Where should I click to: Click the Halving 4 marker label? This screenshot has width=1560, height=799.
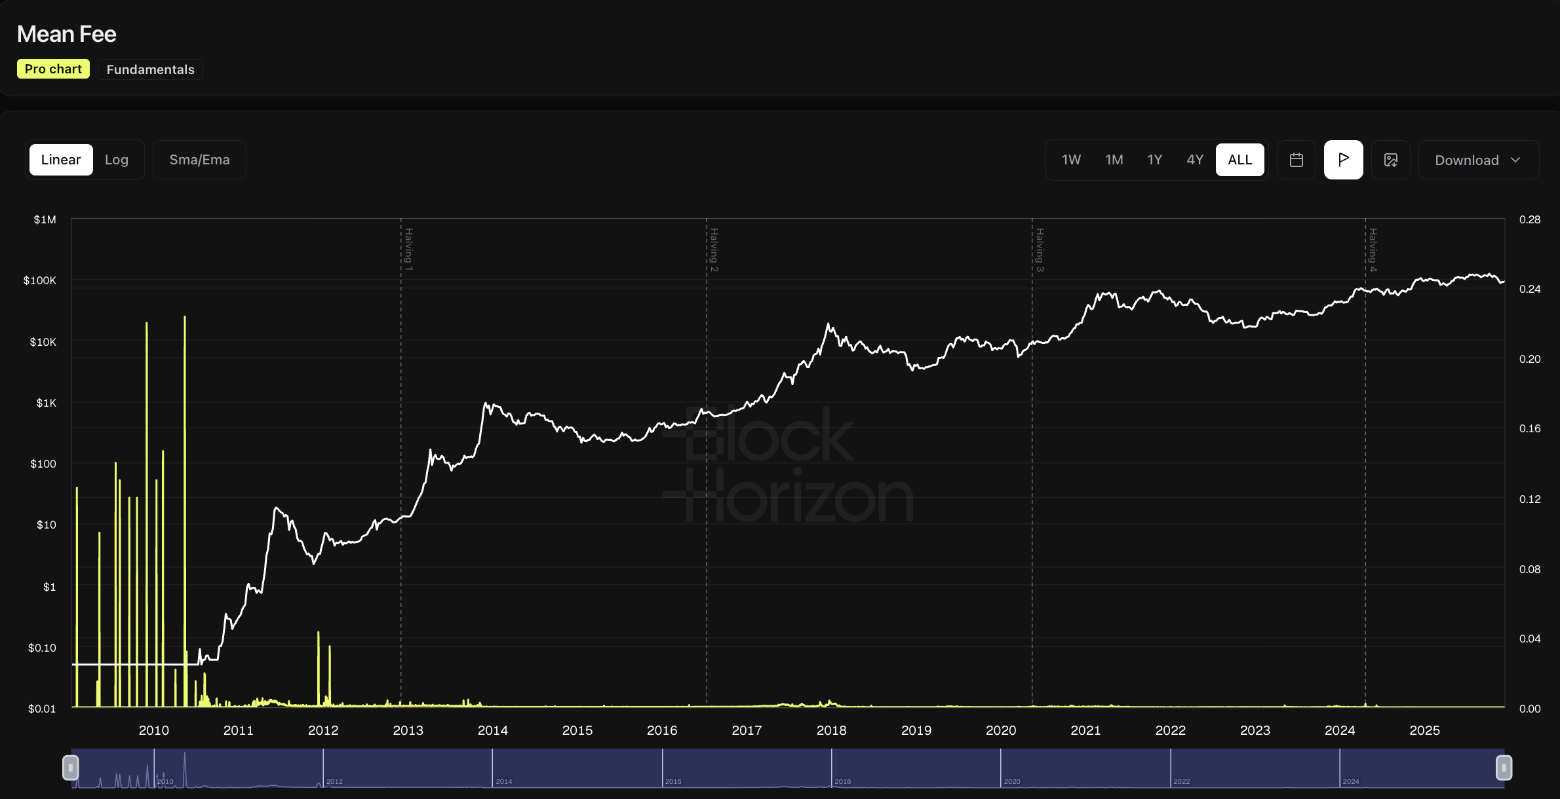pos(1373,250)
